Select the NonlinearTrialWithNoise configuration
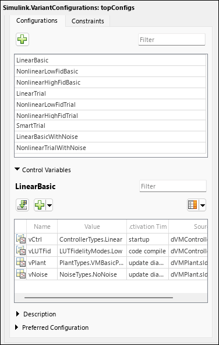 point(110,148)
